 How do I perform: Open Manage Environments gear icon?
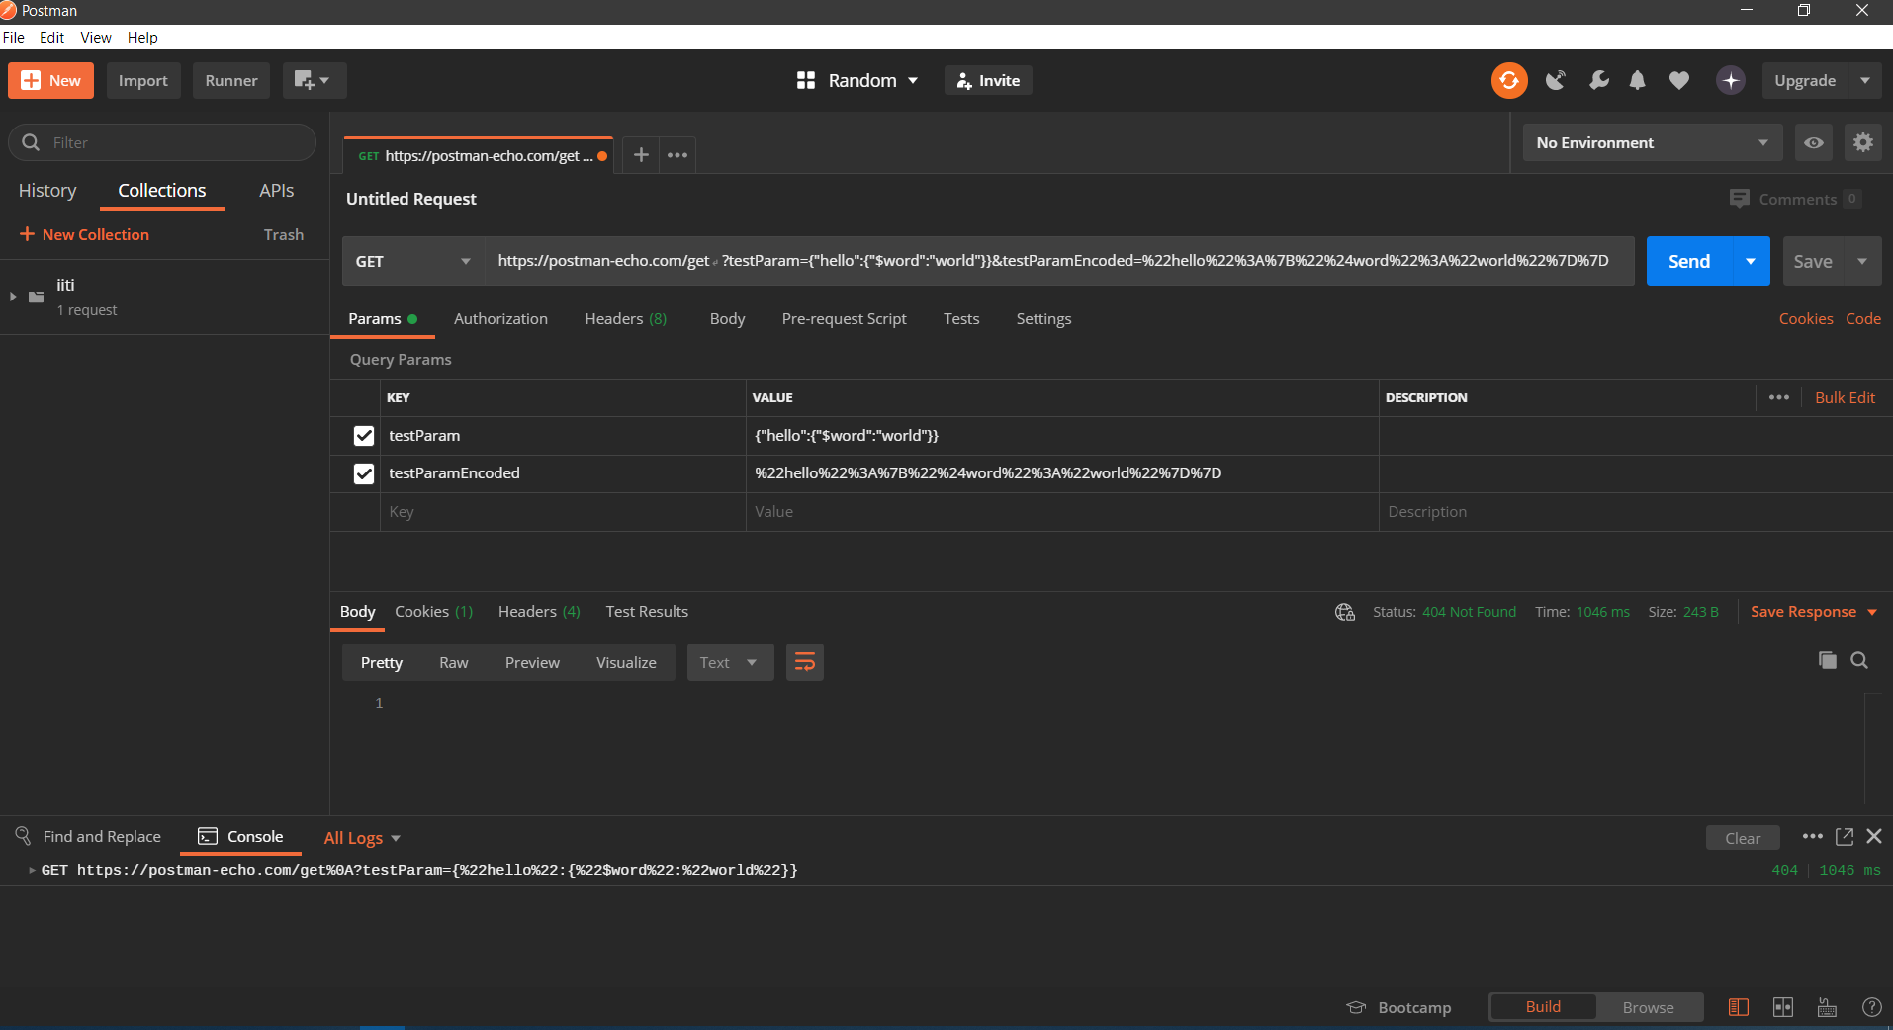[x=1863, y=142]
